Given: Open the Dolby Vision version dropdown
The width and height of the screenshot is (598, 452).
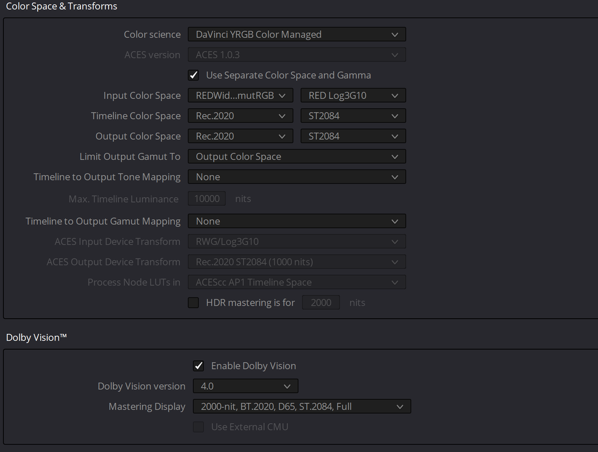Looking at the screenshot, I should coord(246,386).
